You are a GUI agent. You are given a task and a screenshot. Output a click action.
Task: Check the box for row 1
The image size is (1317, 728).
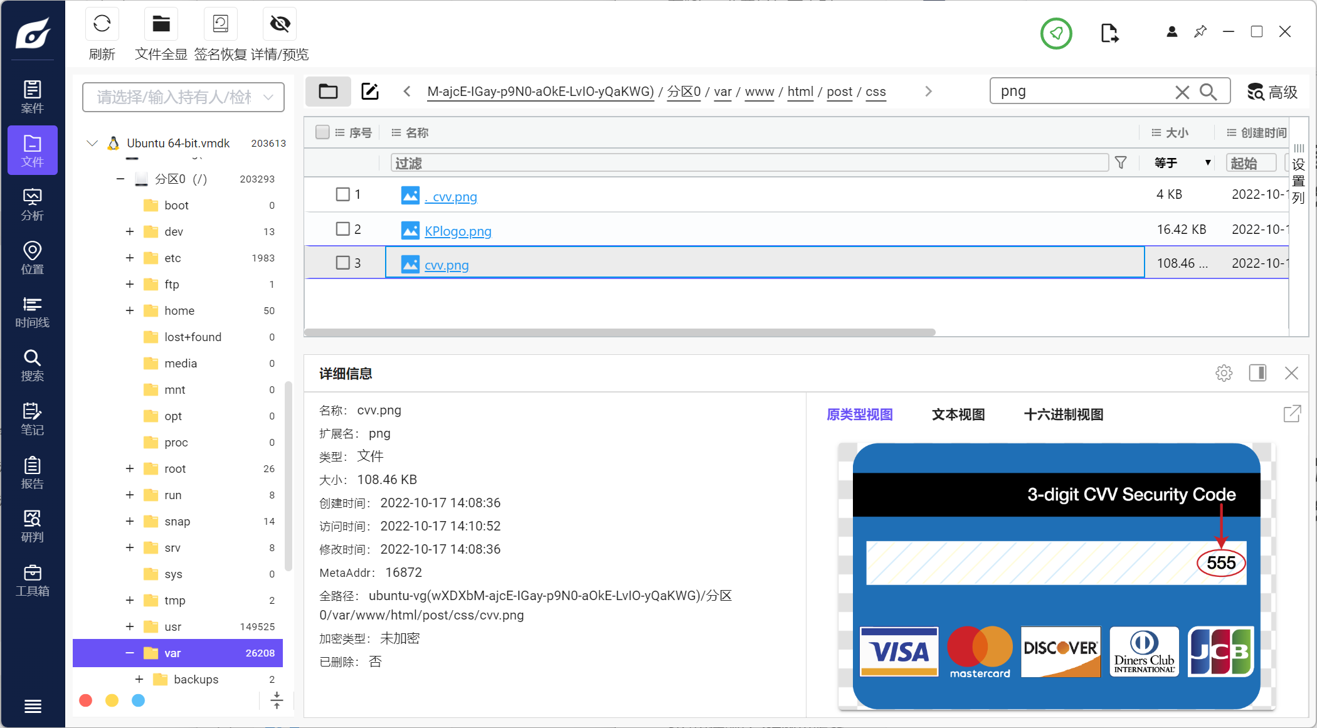(342, 194)
